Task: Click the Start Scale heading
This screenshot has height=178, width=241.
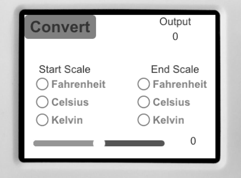Action: [x=65, y=69]
